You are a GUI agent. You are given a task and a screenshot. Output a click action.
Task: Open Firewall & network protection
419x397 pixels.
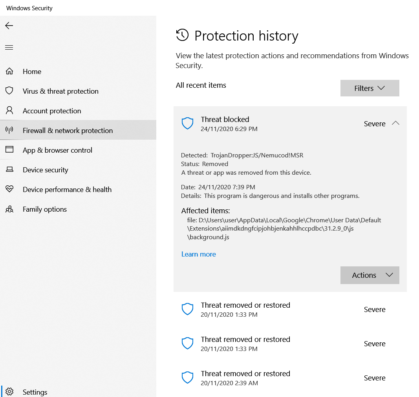[78, 130]
